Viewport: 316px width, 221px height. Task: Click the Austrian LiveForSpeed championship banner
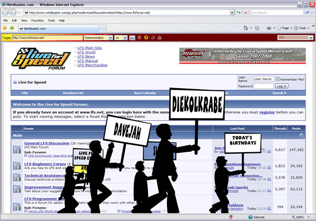coord(242,56)
